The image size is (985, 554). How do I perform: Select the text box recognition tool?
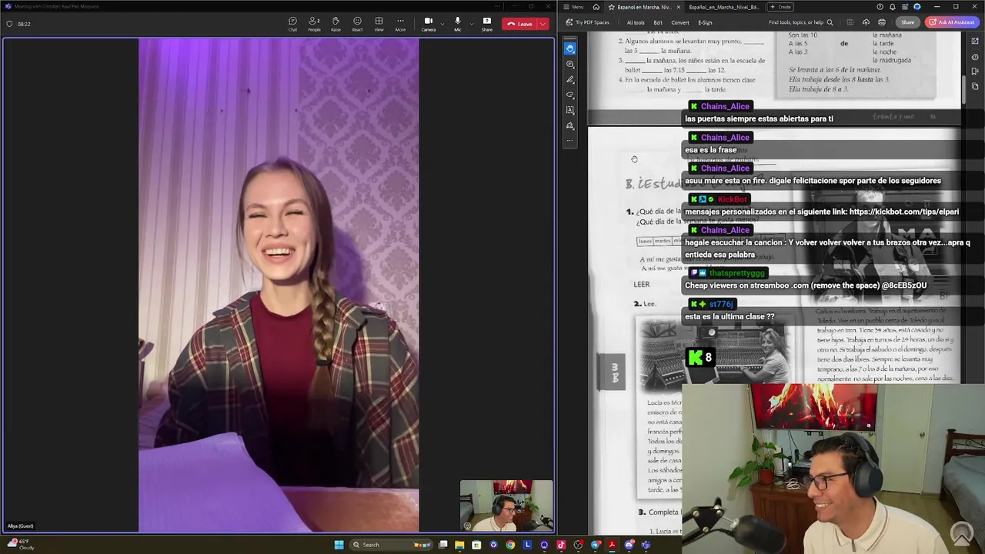[569, 110]
